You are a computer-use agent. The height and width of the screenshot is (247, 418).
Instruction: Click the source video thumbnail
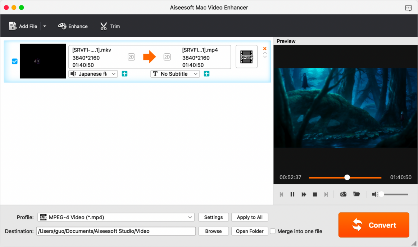click(43, 61)
